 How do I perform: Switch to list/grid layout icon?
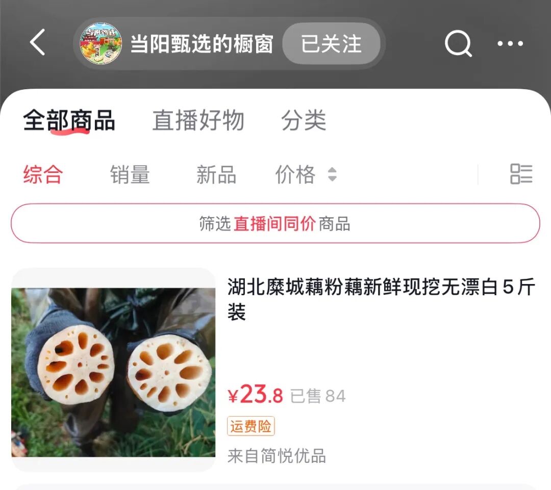coord(521,174)
